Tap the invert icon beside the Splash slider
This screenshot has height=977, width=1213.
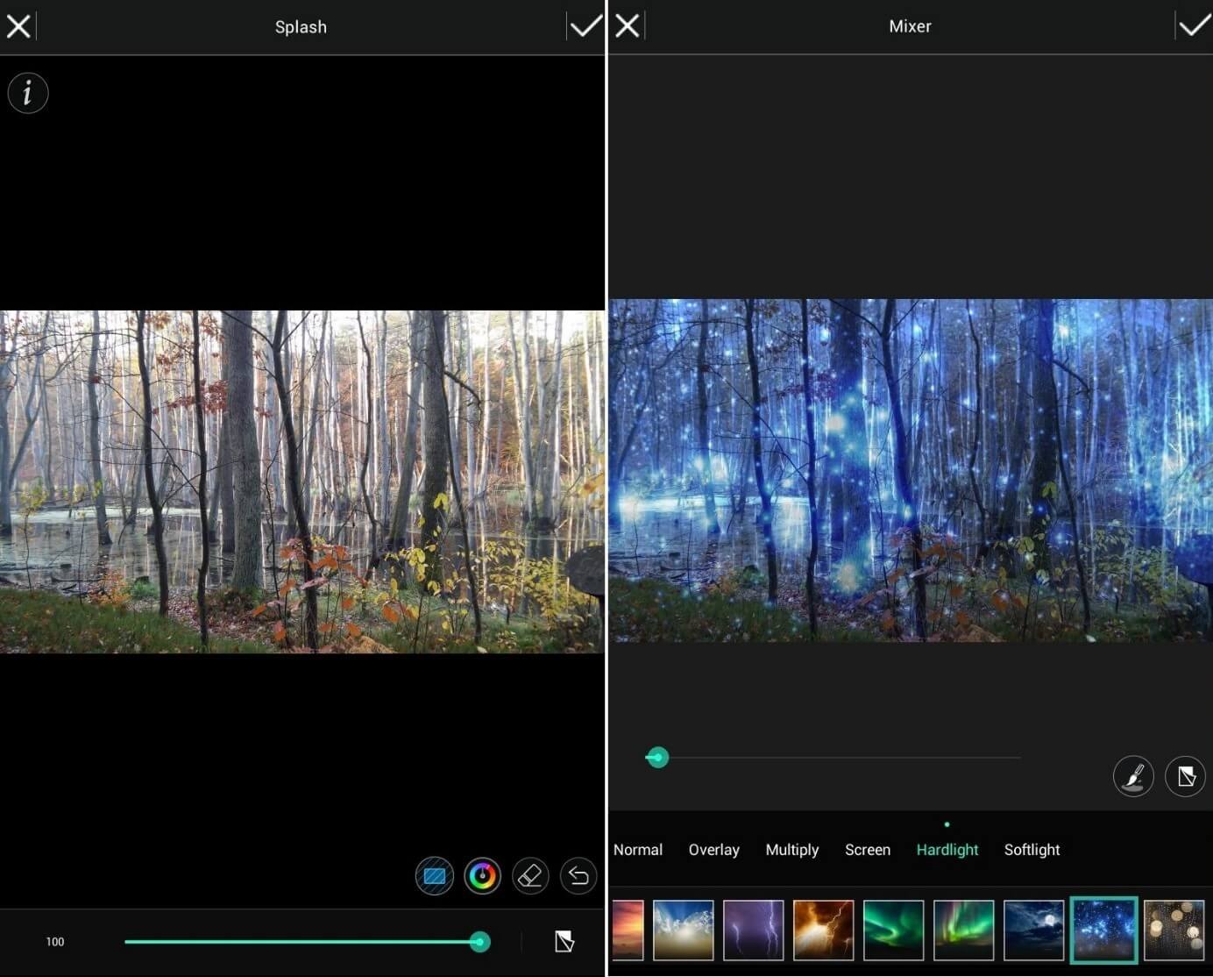[x=564, y=942]
